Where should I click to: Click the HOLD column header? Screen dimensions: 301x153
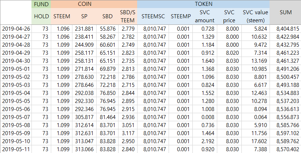point(42,16)
